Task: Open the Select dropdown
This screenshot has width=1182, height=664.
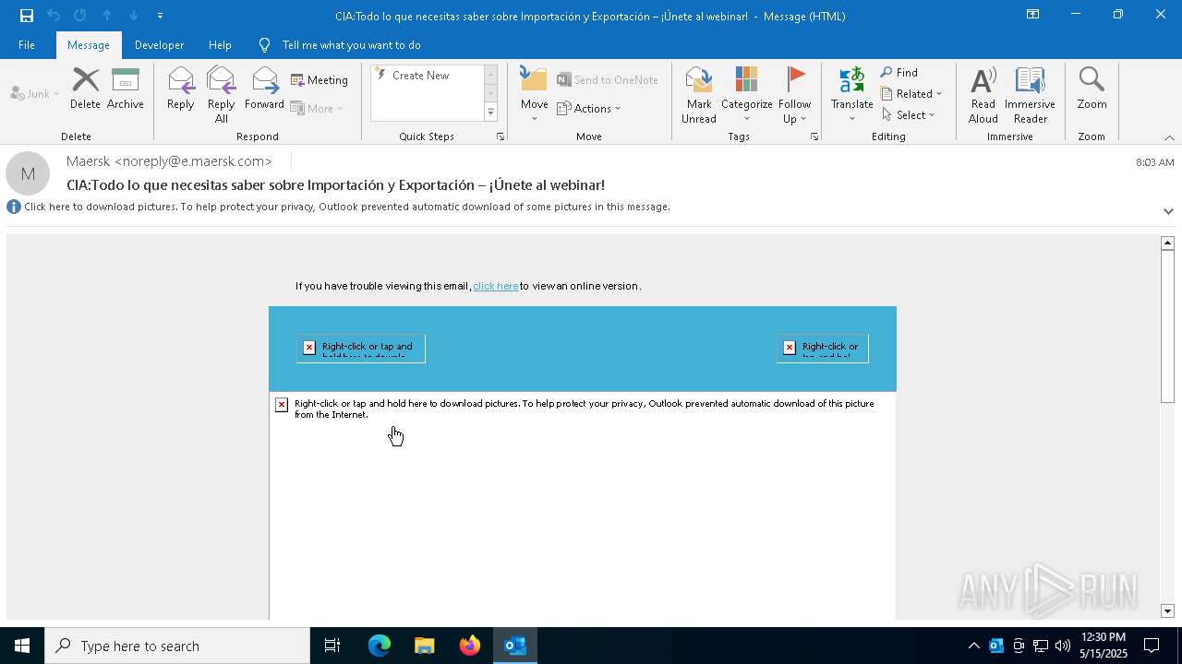Action: pyautogui.click(x=909, y=115)
